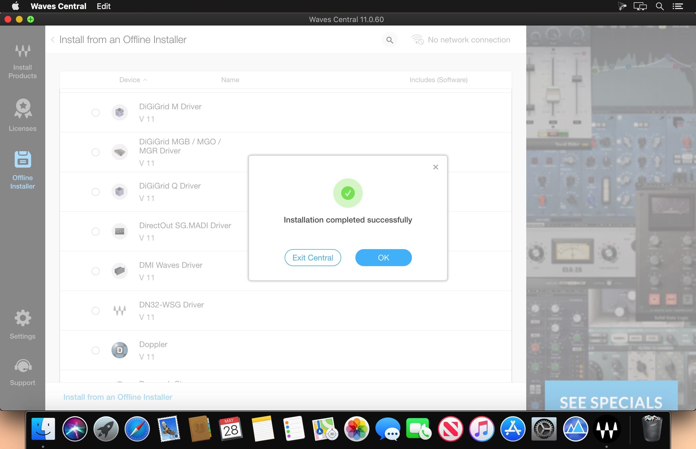Click the Exit Central button
This screenshot has width=696, height=449.
click(313, 257)
